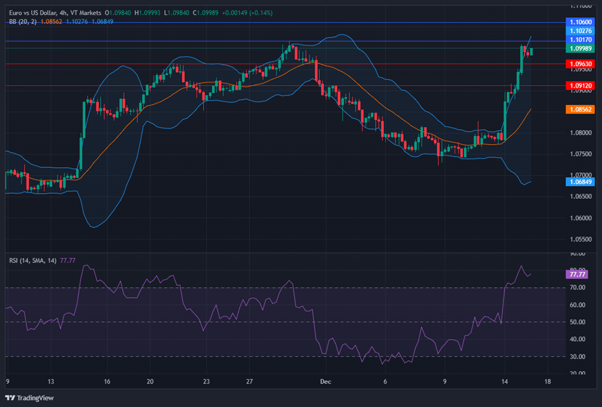Click the 70.00 level on RSI axis
The image size is (602, 407).
coord(578,288)
